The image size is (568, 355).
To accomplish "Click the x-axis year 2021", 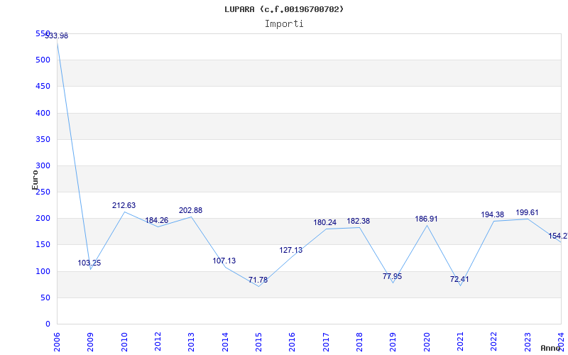I will coord(460,342).
